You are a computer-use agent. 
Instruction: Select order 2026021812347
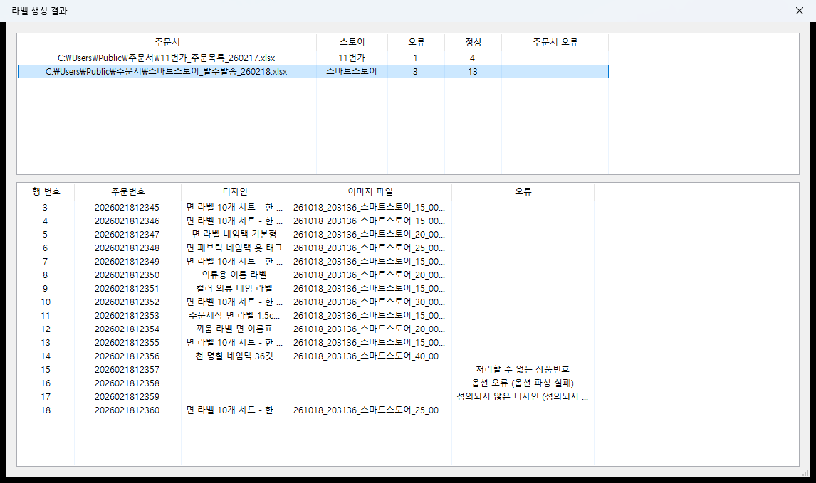(127, 235)
